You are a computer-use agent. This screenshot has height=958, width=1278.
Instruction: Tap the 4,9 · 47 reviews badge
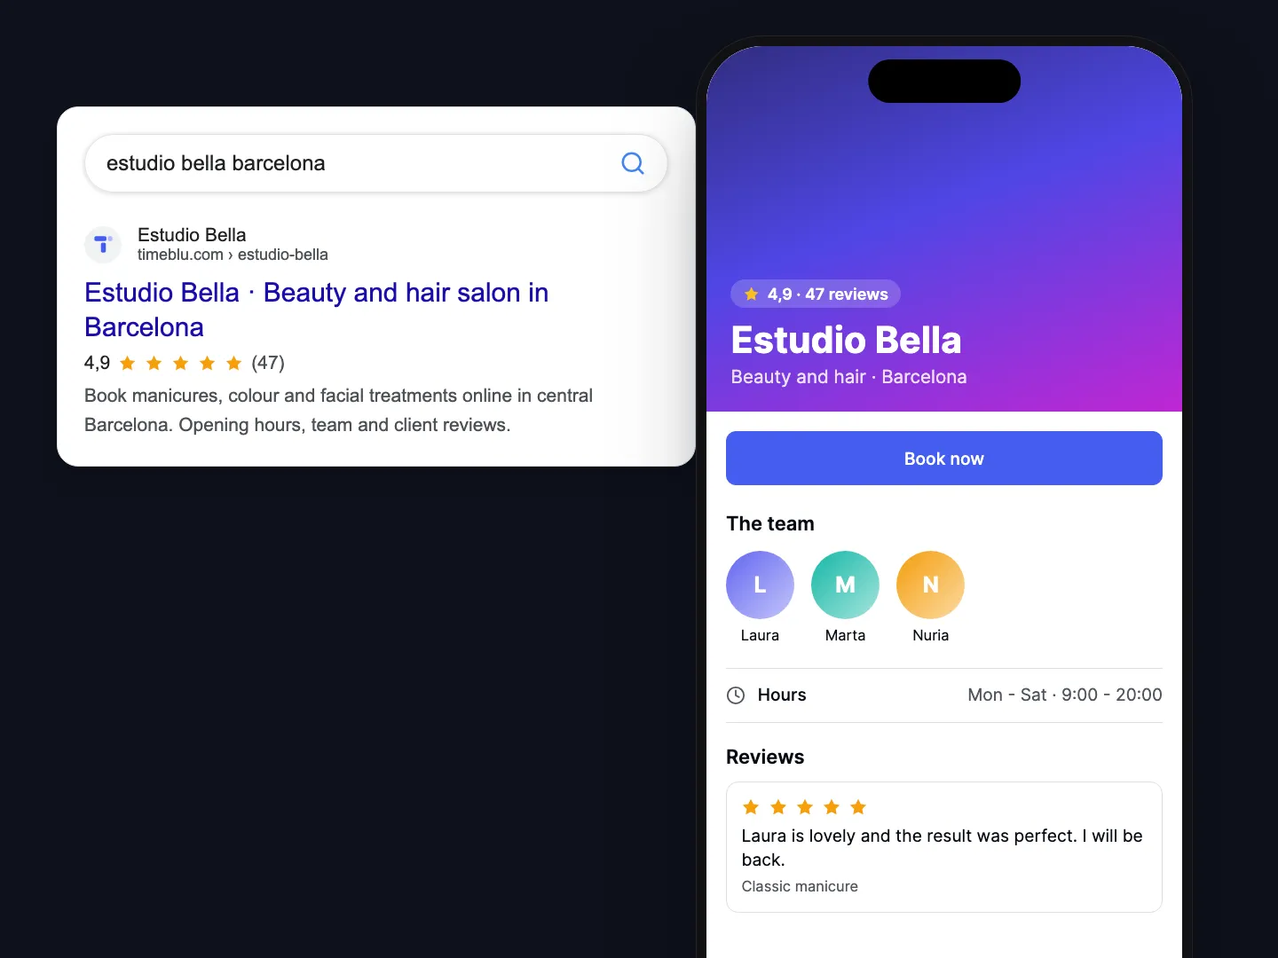pos(816,294)
